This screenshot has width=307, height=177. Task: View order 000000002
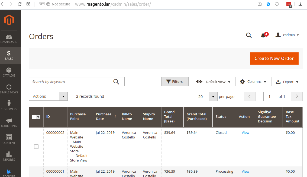(245, 133)
